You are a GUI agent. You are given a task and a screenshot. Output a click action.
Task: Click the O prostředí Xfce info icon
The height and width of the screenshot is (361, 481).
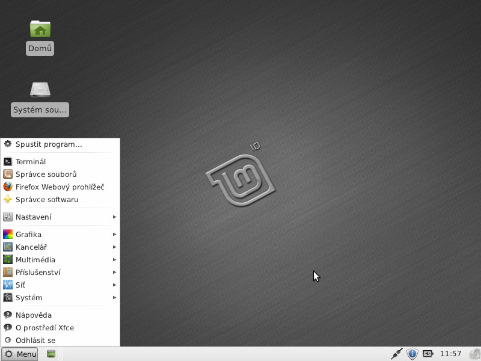8,327
